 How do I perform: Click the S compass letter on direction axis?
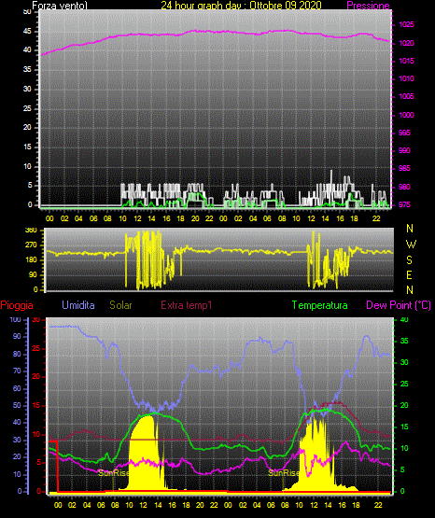pos(409,260)
